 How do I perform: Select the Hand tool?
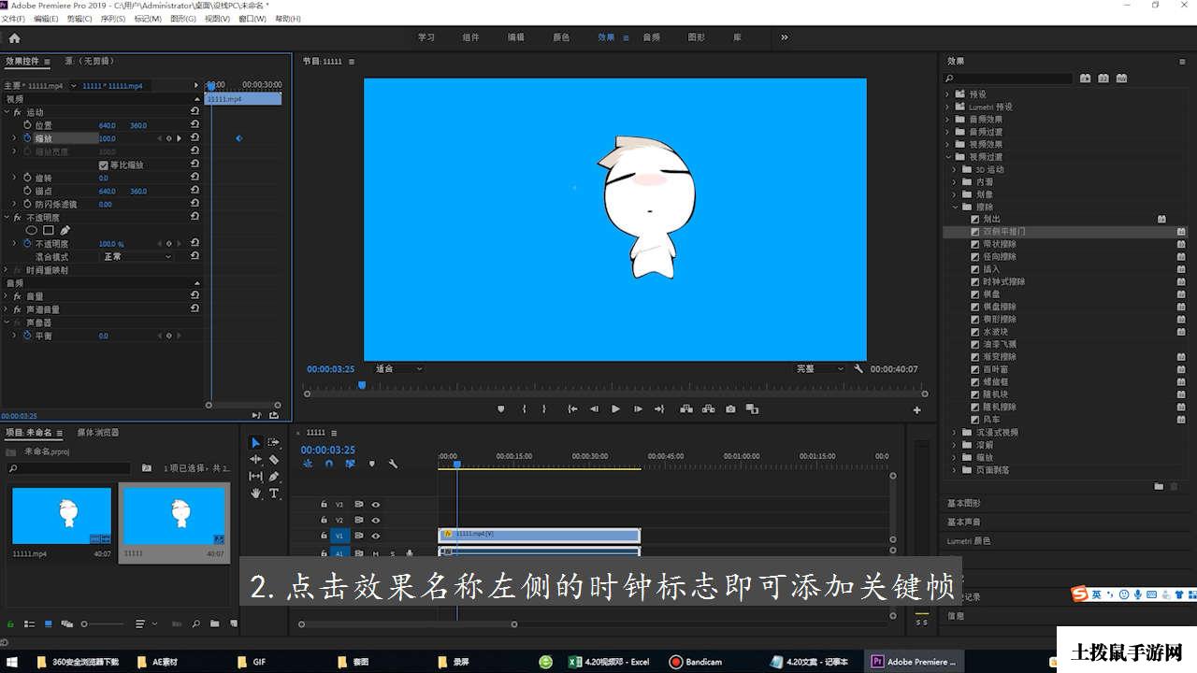click(255, 493)
